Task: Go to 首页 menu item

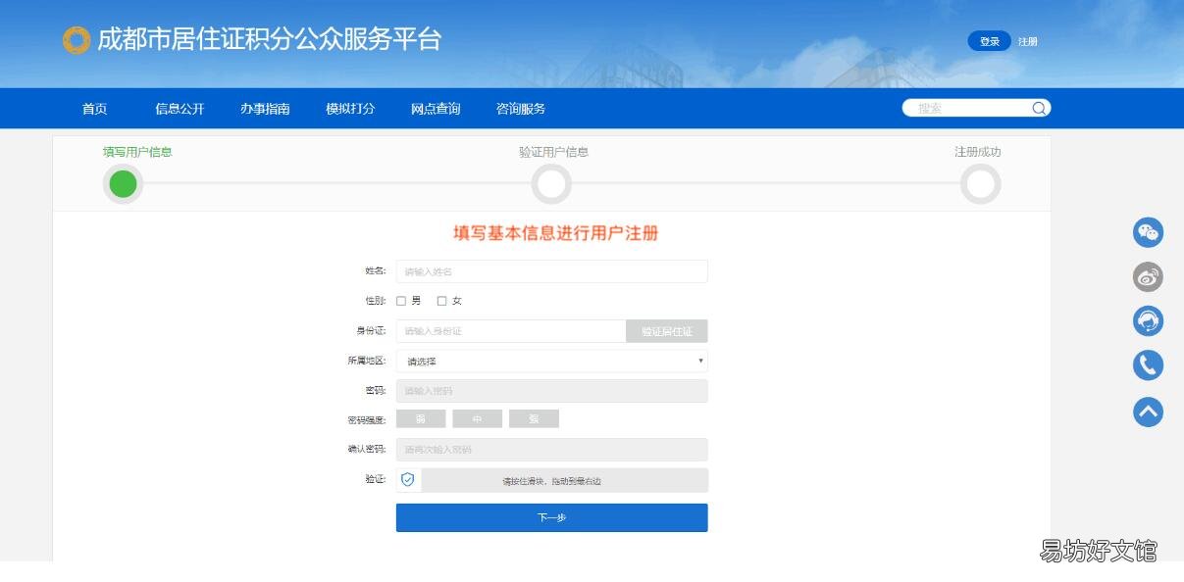Action: 94,109
